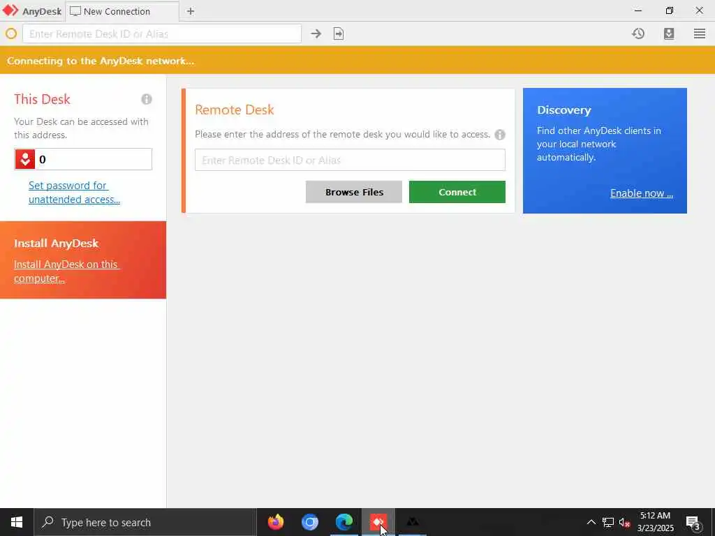This screenshot has height=536, width=715.
Task: Click the muted volume tray icon
Action: click(624, 522)
